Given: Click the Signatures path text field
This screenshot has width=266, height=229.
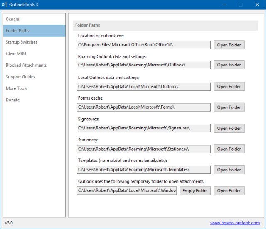Looking at the screenshot, I should pyautogui.click(x=143, y=128).
